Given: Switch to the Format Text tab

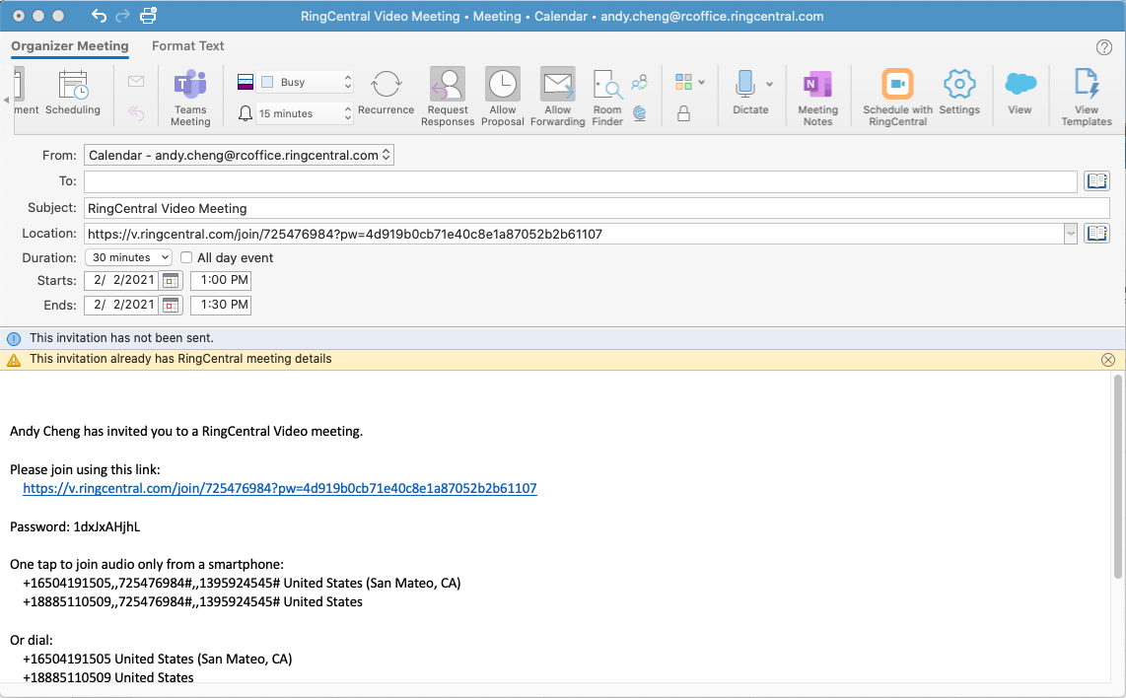Looking at the screenshot, I should pos(187,46).
